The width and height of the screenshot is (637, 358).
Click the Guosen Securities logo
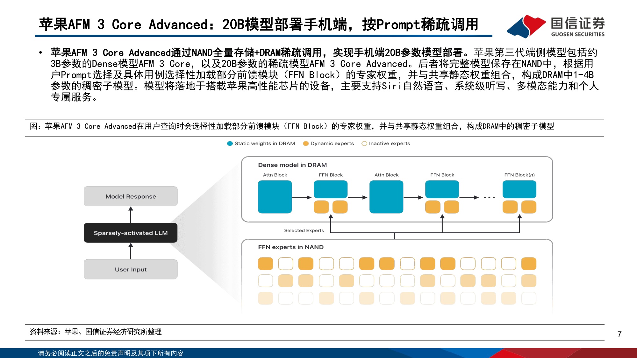pyautogui.click(x=555, y=26)
